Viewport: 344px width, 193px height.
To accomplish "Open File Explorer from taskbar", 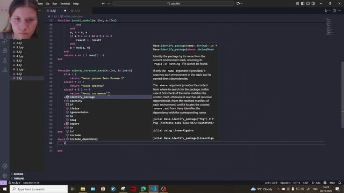I will [x=83, y=189].
